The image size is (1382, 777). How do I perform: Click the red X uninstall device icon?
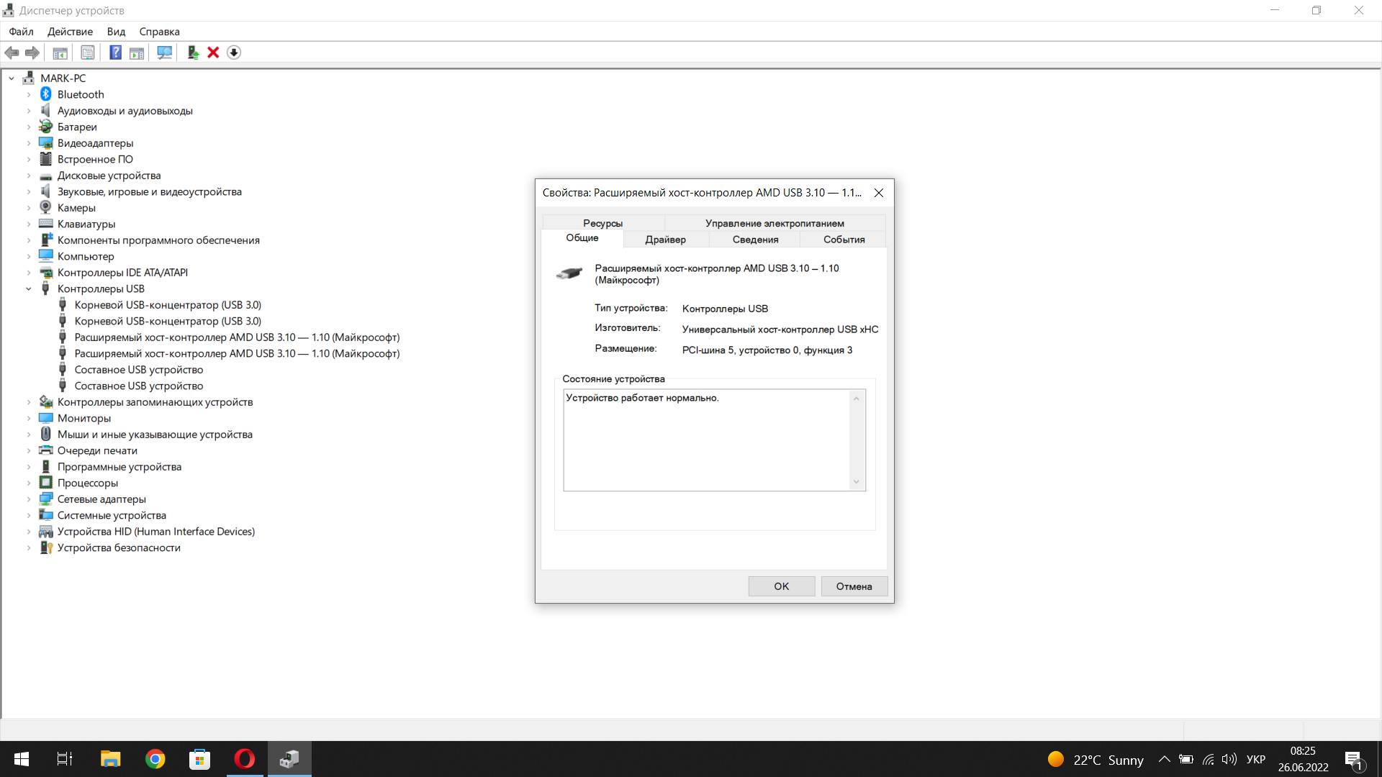pos(213,53)
